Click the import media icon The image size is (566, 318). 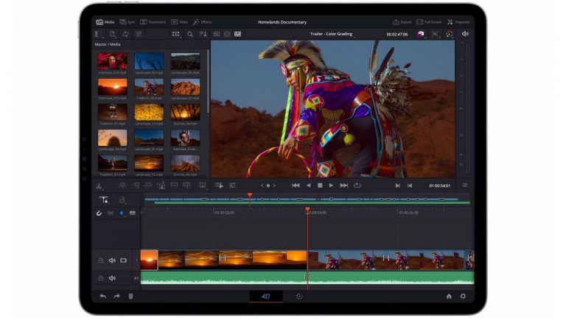click(x=112, y=34)
